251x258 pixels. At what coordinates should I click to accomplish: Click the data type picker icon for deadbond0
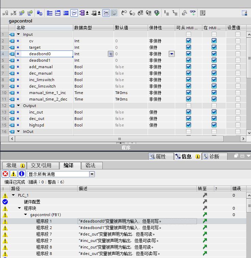click(111, 54)
